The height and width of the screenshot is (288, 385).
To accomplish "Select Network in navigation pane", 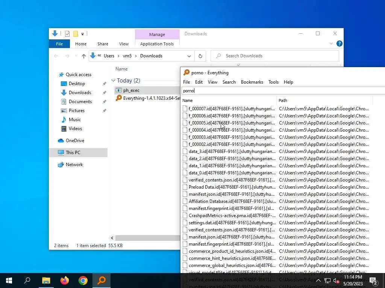I will pos(74,165).
